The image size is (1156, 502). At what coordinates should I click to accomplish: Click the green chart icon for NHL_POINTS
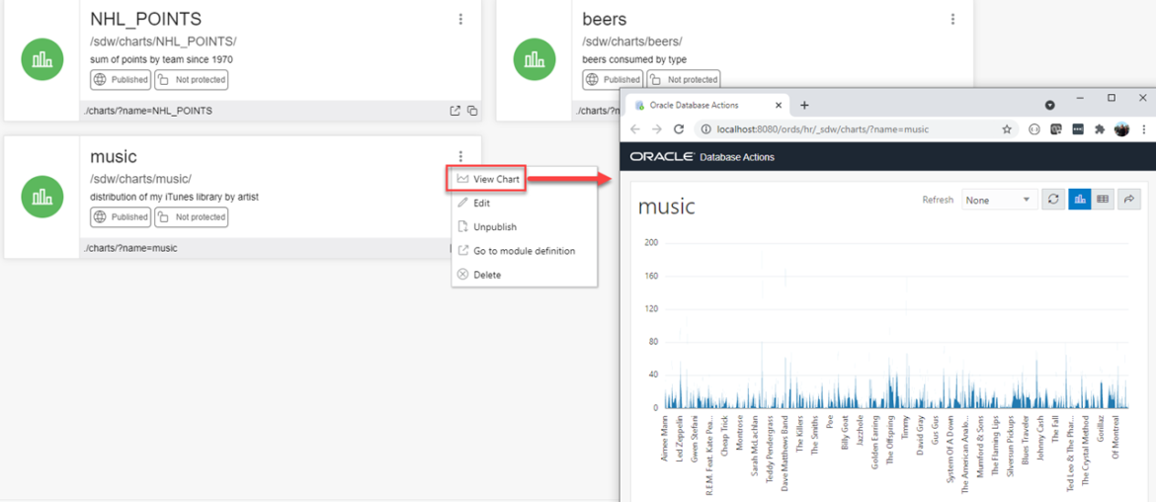click(x=42, y=60)
